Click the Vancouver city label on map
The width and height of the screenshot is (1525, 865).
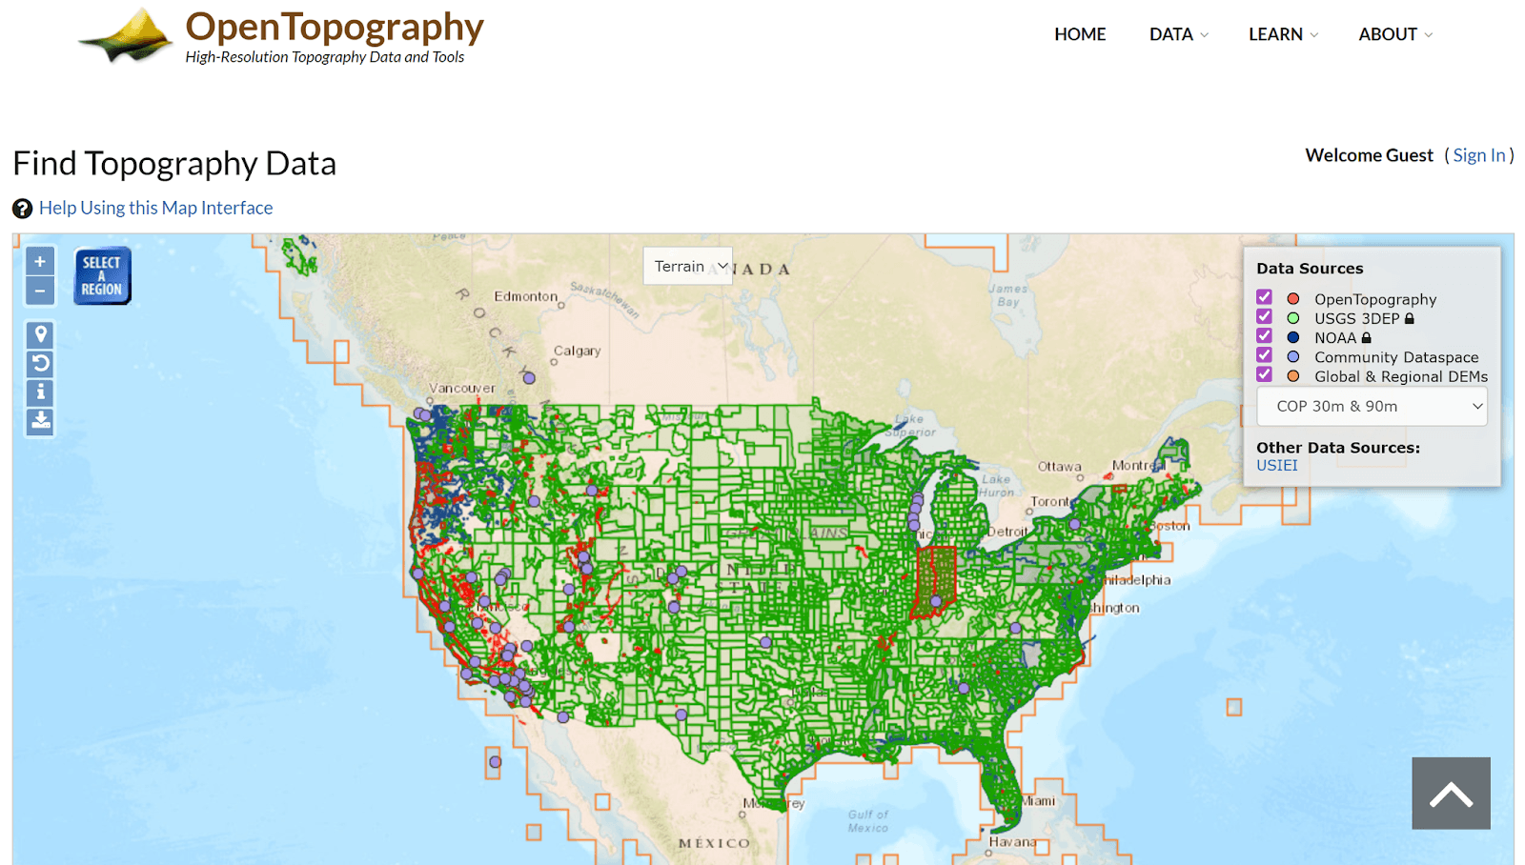[x=462, y=388]
